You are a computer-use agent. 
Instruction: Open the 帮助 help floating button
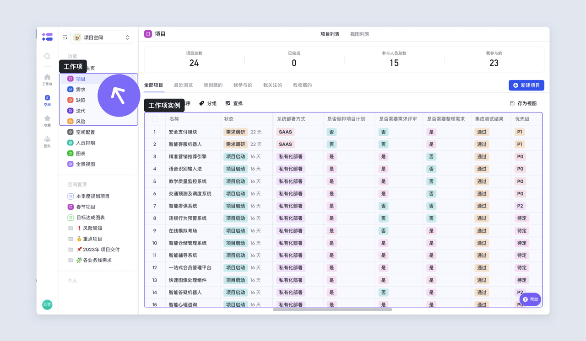[x=530, y=299]
